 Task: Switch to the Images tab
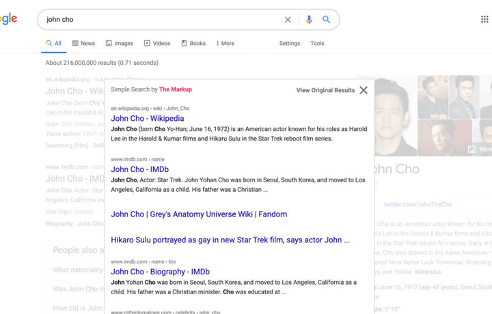click(x=119, y=43)
